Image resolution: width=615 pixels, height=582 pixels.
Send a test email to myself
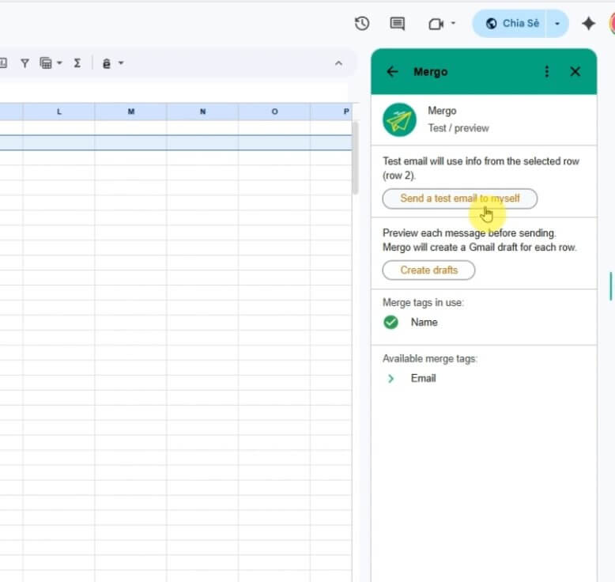[460, 198]
